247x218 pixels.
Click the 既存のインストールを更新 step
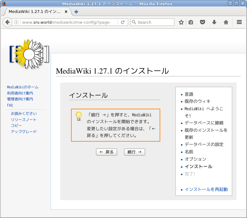[206, 134]
